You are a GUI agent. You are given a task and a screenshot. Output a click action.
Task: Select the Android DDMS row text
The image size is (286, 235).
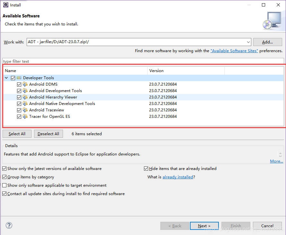(43, 84)
